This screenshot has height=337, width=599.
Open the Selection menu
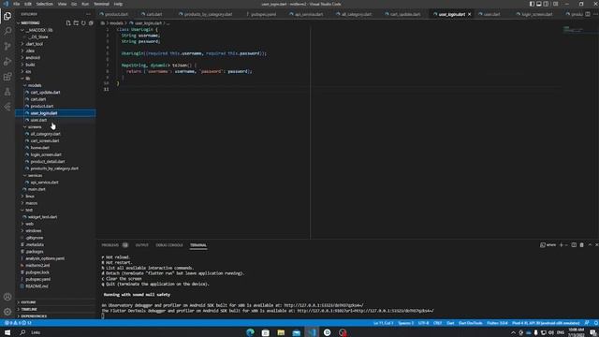pyautogui.click(x=45, y=4)
